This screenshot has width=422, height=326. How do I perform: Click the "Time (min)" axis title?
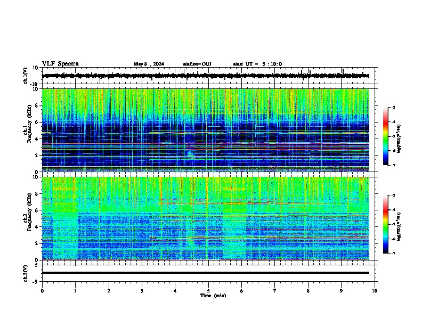[213, 296]
